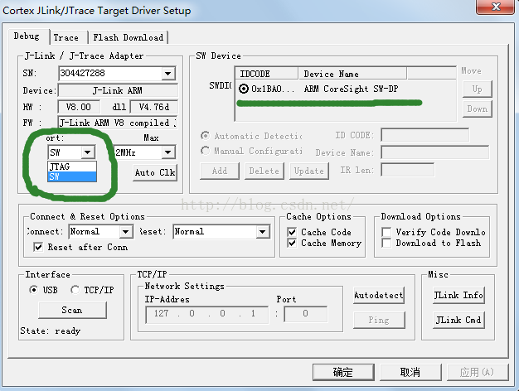Open JLink Info
The width and height of the screenshot is (519, 391).
pyautogui.click(x=458, y=295)
